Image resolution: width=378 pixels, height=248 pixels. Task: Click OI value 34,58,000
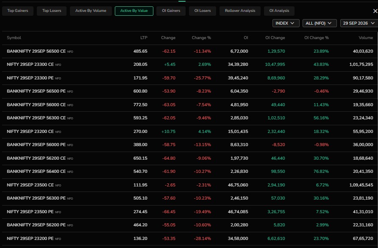click(x=238, y=239)
